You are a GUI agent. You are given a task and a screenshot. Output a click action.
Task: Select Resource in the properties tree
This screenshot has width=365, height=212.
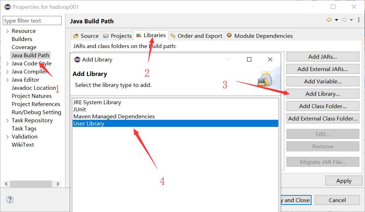24,31
